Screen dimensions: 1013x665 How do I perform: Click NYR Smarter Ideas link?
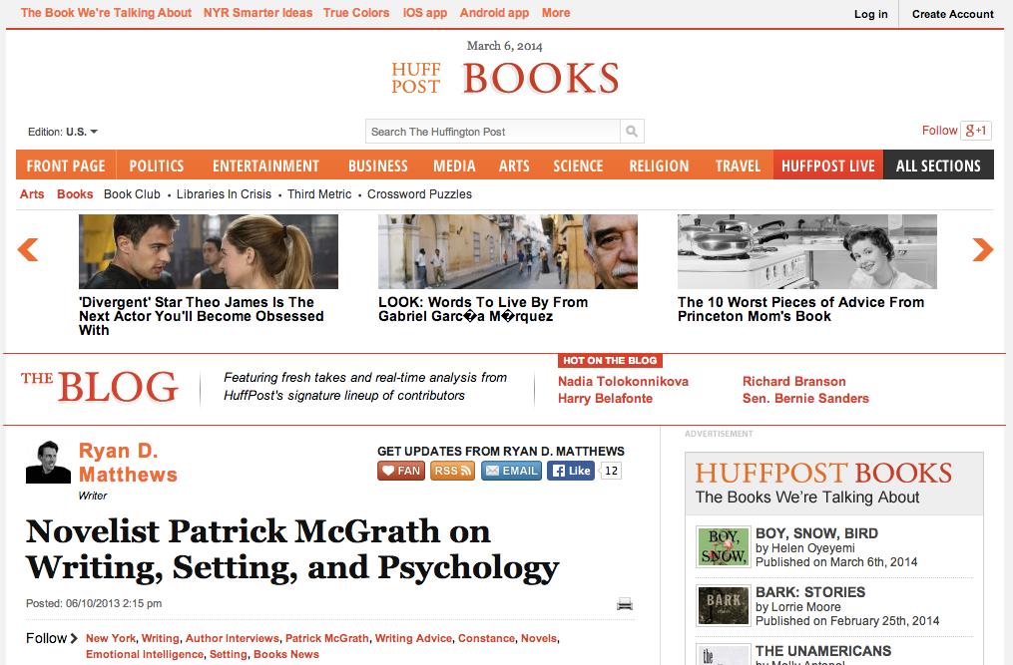[257, 13]
